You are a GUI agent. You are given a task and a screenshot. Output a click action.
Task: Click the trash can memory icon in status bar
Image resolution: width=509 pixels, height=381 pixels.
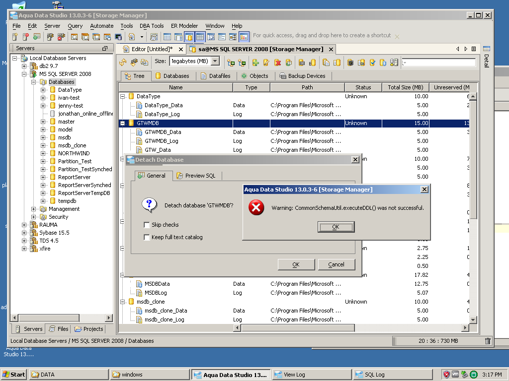tap(488, 341)
